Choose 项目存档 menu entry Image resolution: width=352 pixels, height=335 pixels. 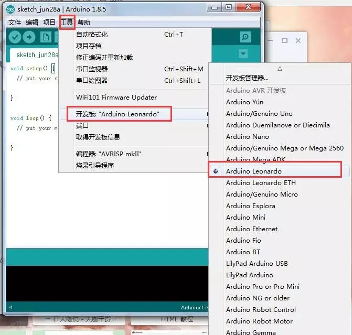(135, 46)
